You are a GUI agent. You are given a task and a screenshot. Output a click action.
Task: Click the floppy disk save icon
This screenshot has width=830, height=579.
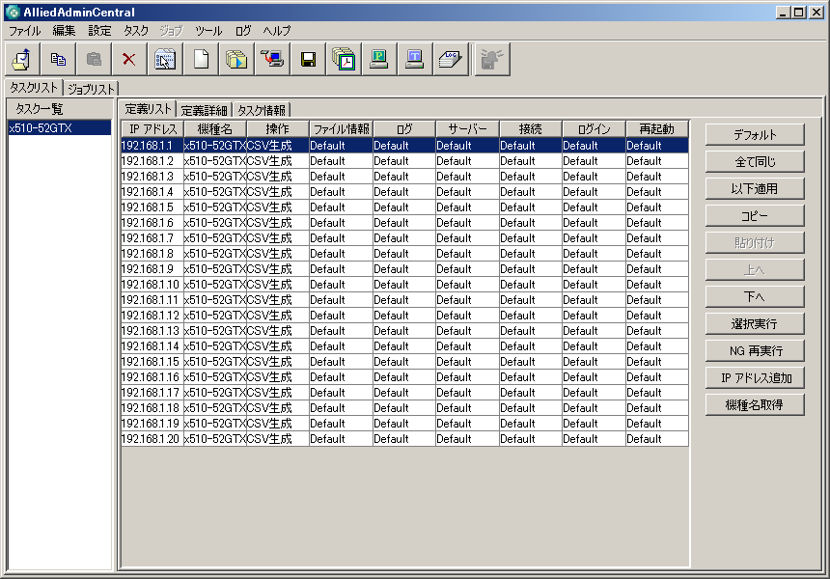[x=308, y=59]
